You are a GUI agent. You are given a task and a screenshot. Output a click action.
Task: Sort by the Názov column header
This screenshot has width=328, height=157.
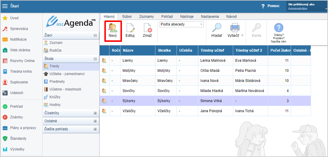[x=138, y=50]
